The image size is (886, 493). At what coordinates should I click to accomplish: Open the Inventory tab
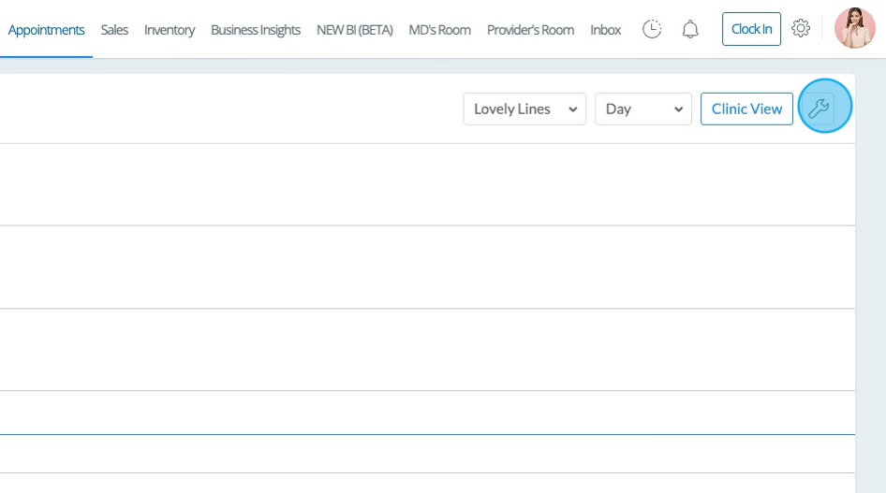click(170, 30)
